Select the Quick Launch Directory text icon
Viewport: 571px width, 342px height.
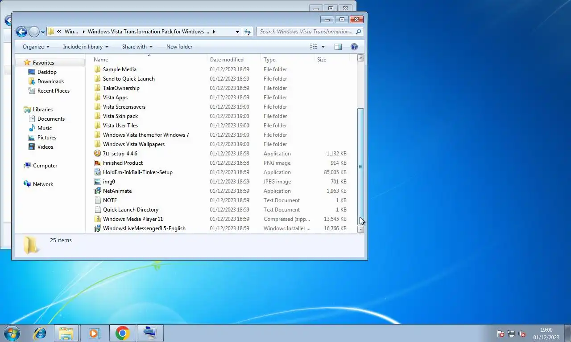pos(98,210)
